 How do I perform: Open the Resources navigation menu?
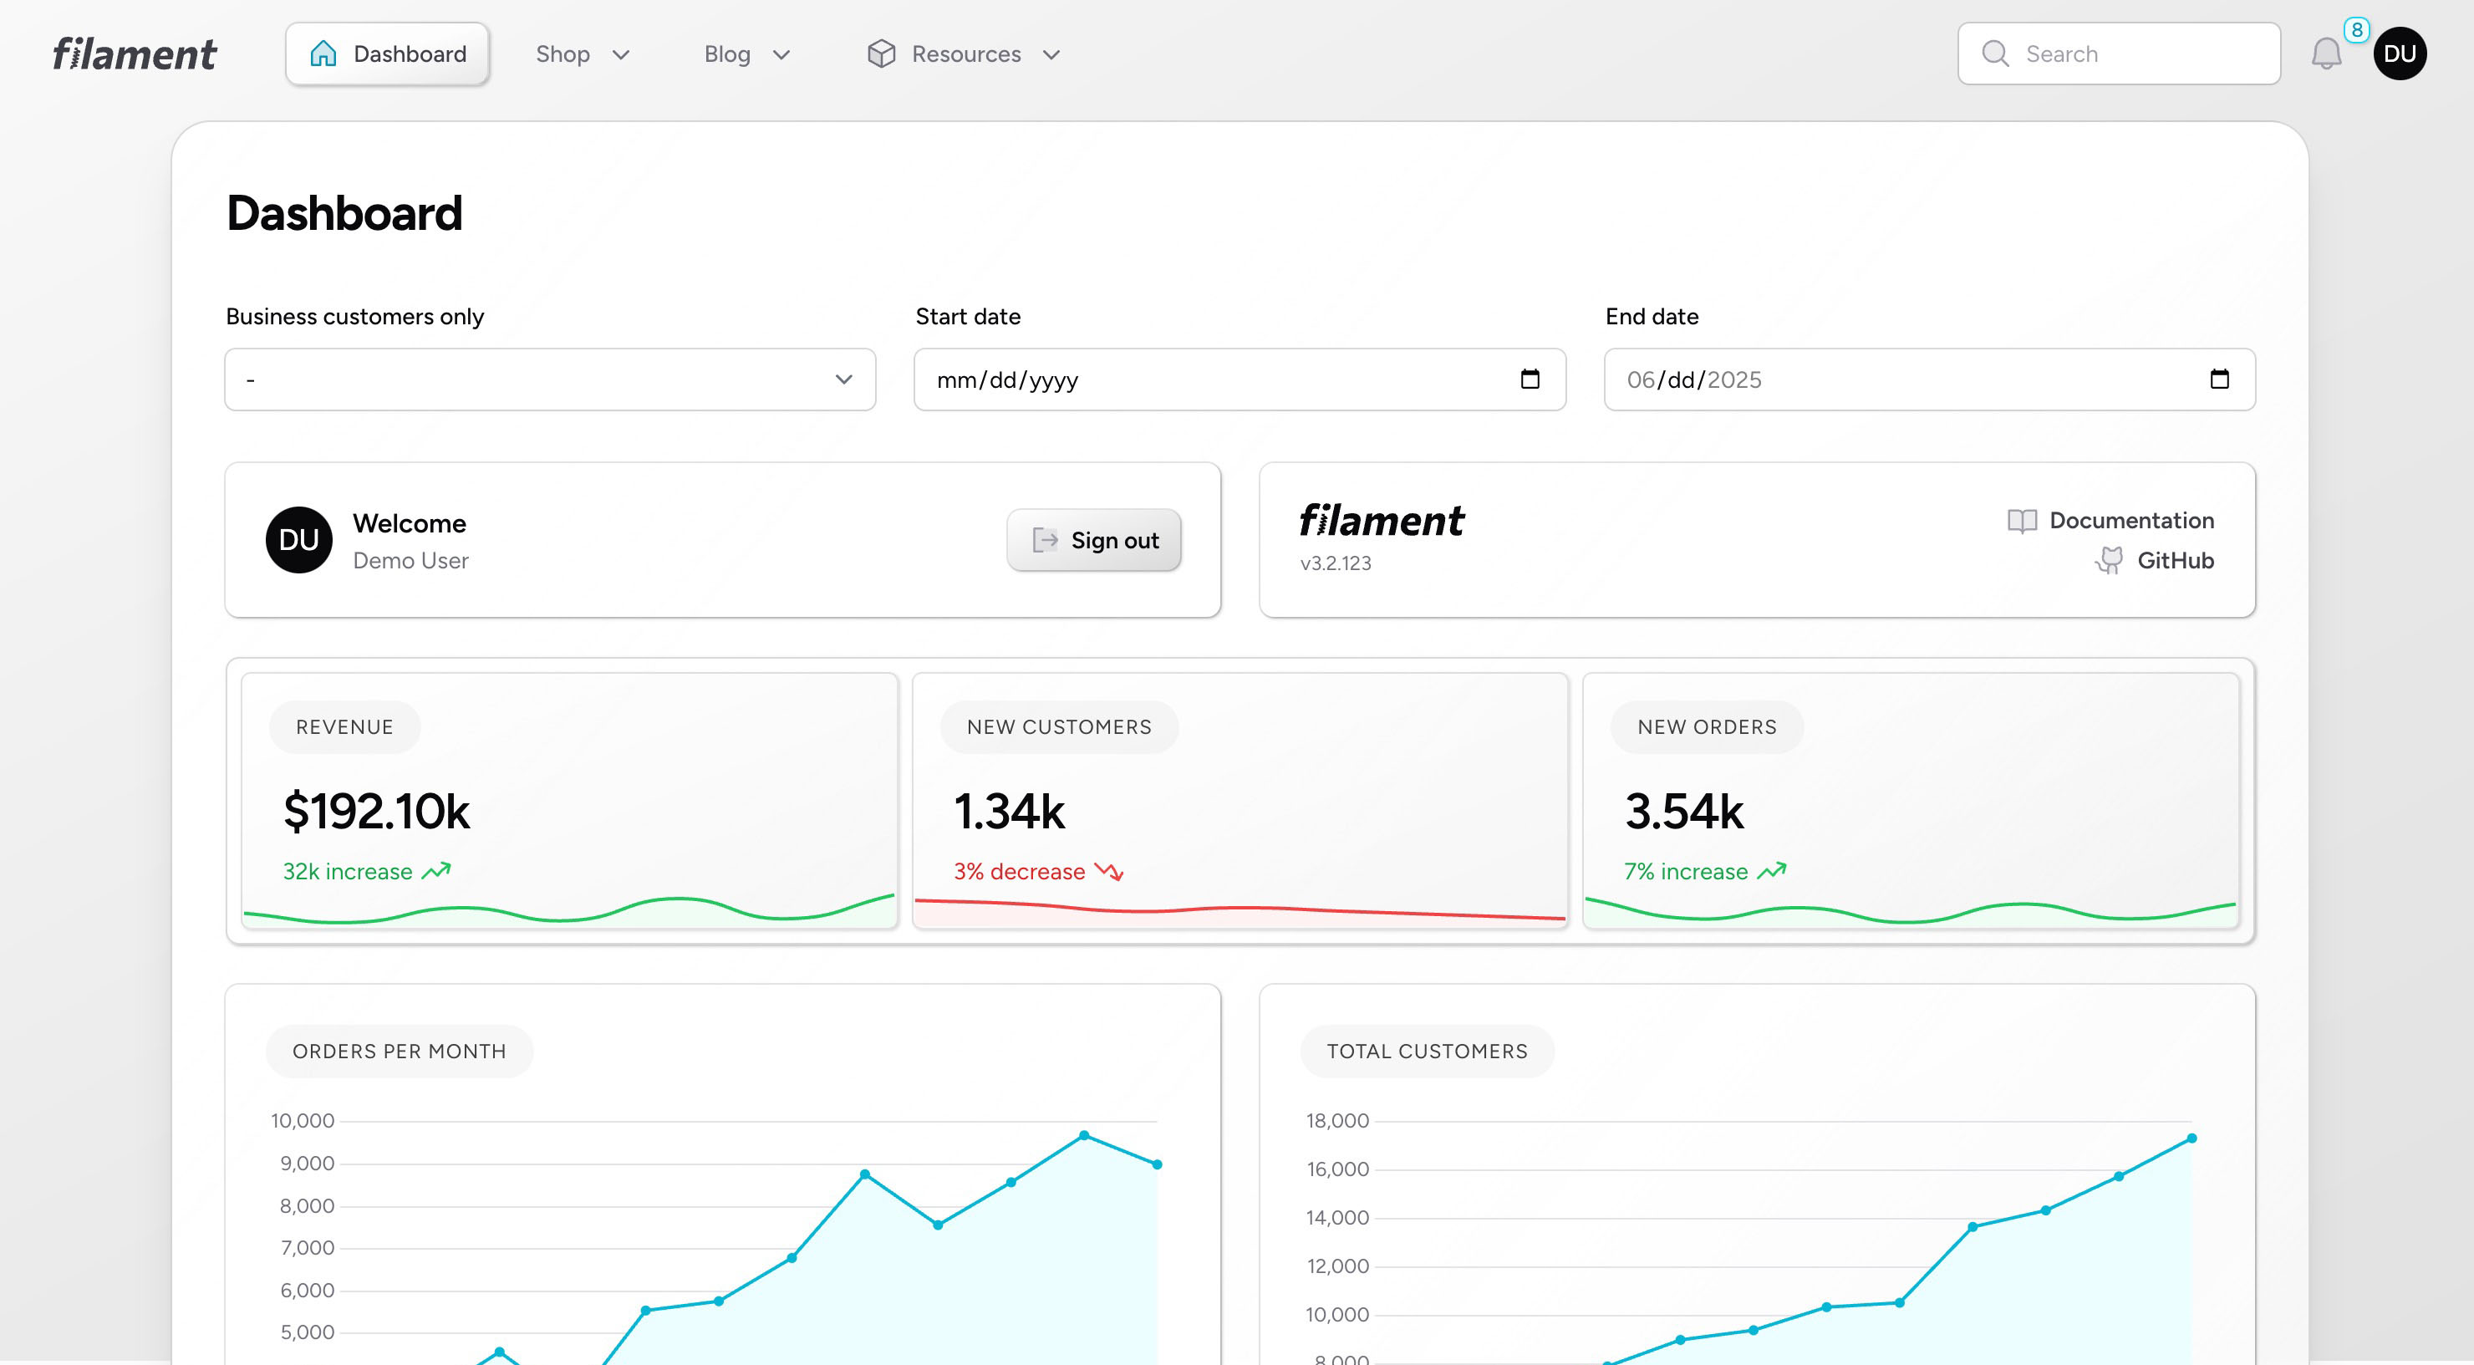[965, 53]
